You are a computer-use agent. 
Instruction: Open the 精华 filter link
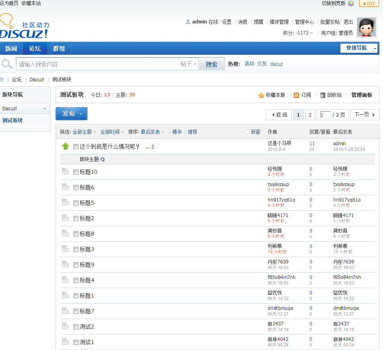pyautogui.click(x=177, y=132)
